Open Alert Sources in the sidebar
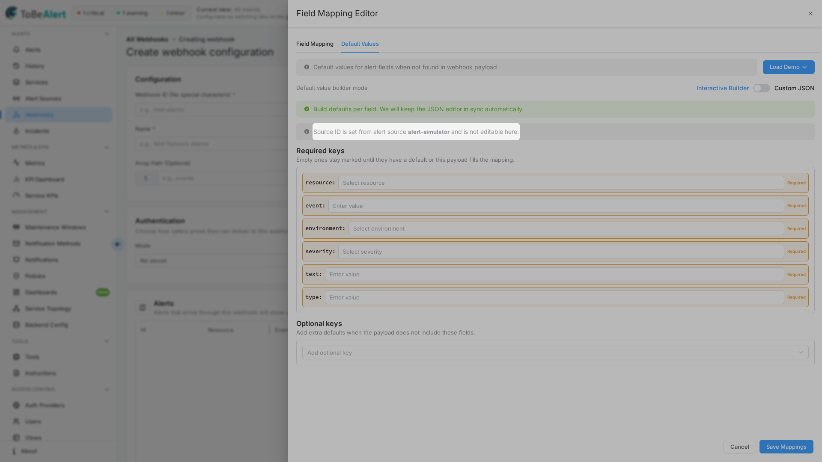 point(59,98)
